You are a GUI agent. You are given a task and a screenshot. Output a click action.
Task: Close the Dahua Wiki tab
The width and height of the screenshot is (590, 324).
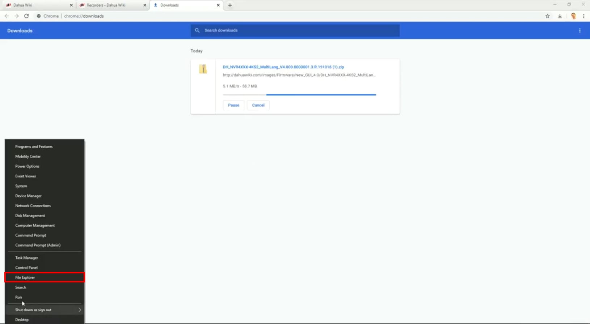point(71,5)
